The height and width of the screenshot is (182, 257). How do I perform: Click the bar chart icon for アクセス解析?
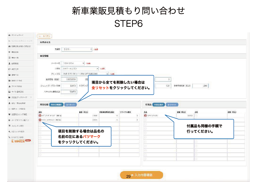click(x=9, y=86)
